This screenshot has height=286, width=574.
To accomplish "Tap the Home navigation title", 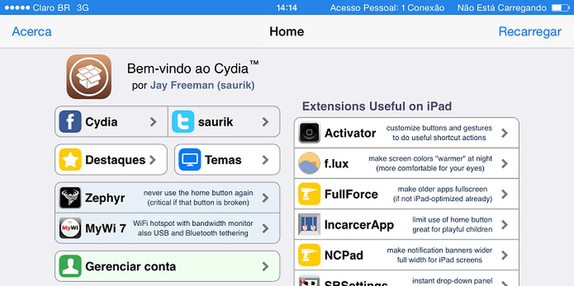I will 286,32.
